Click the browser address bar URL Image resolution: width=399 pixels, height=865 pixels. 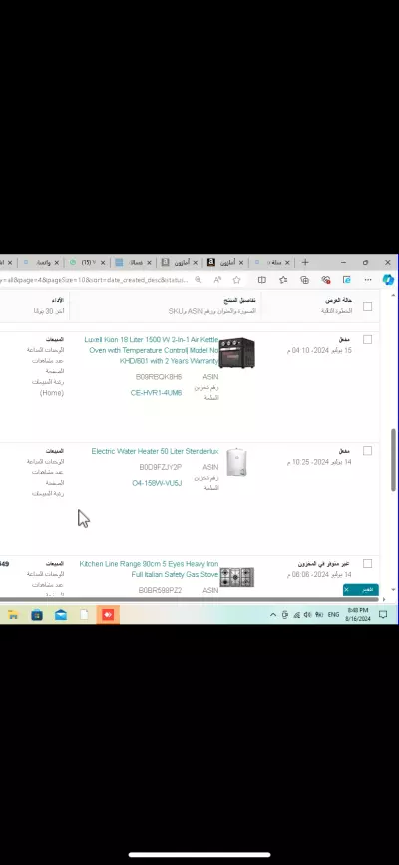click(94, 280)
